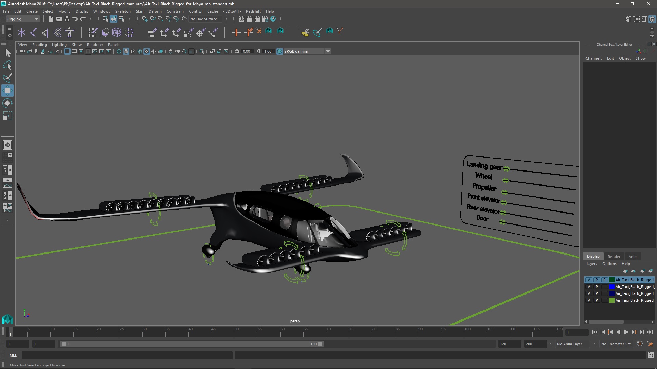This screenshot has height=369, width=657.
Task: Click the Lasso Select tool
Action: point(7,65)
